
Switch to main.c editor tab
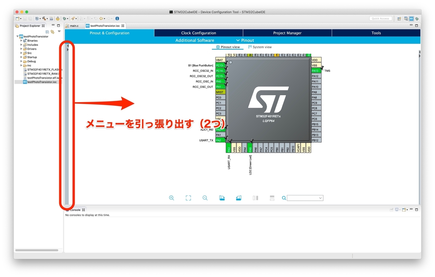click(x=74, y=26)
